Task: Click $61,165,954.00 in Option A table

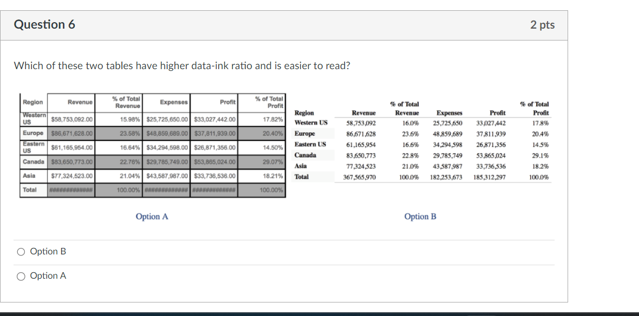Action: pyautogui.click(x=72, y=147)
